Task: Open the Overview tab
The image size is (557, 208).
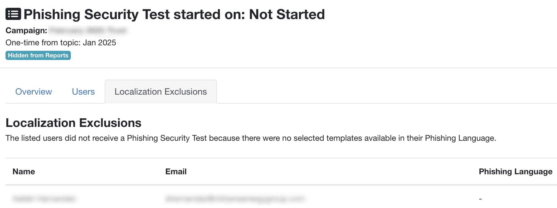Action: pos(34,92)
